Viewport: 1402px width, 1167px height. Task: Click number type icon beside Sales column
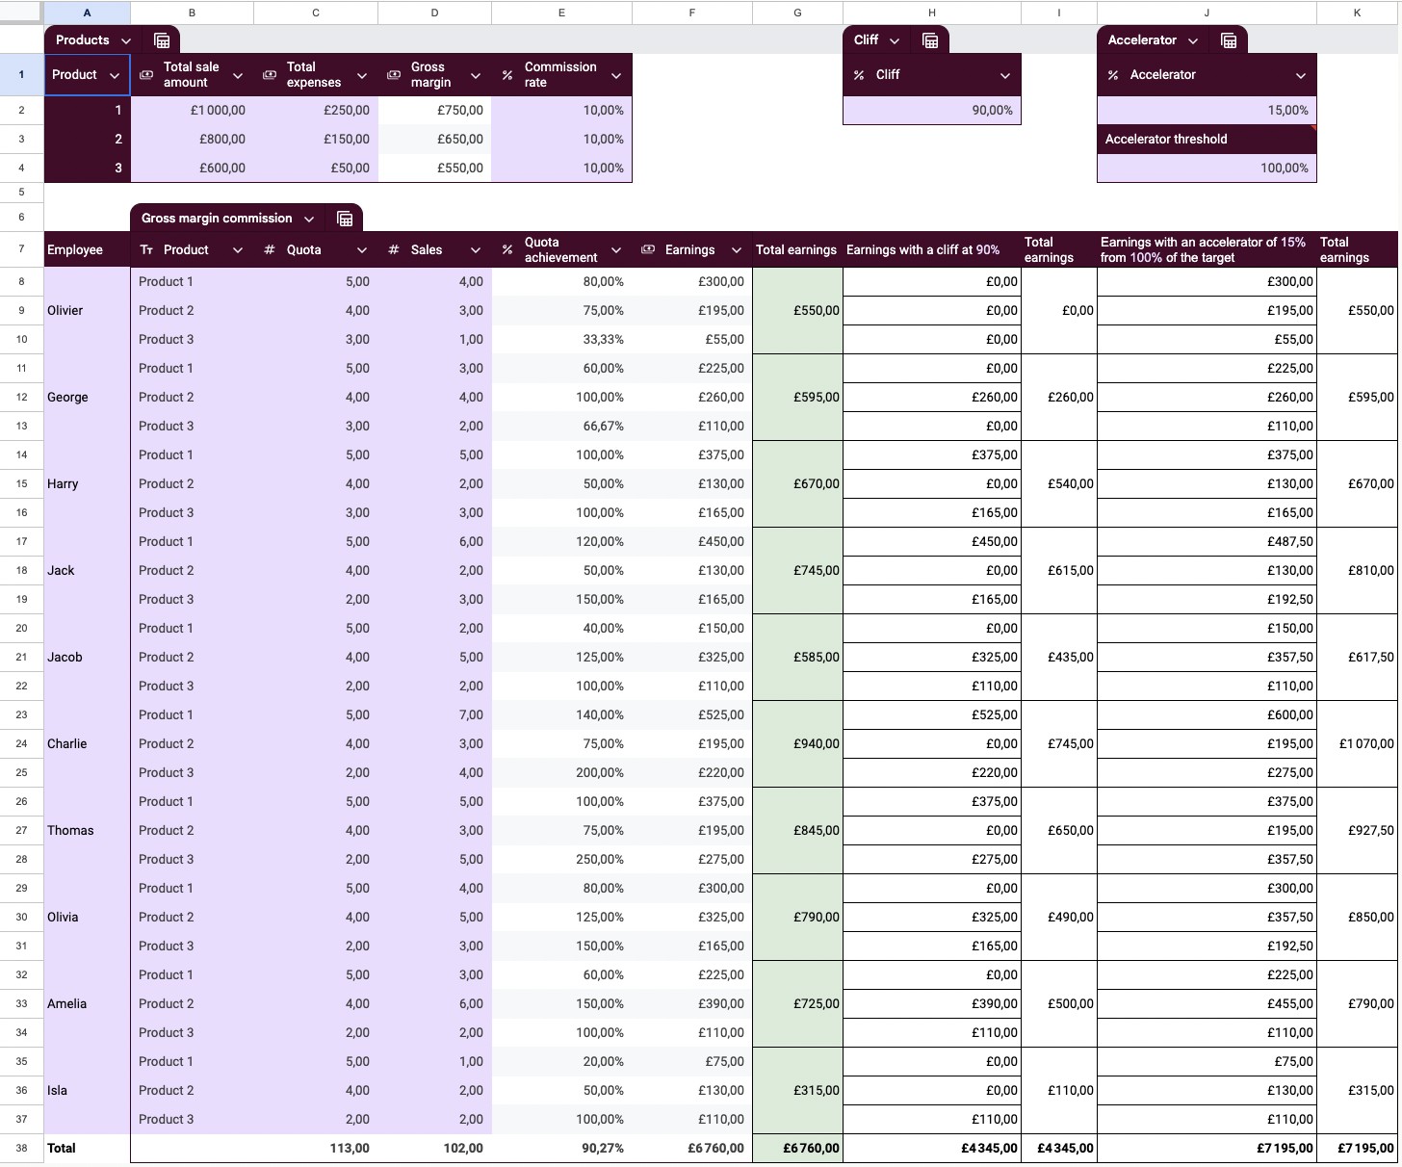394,250
